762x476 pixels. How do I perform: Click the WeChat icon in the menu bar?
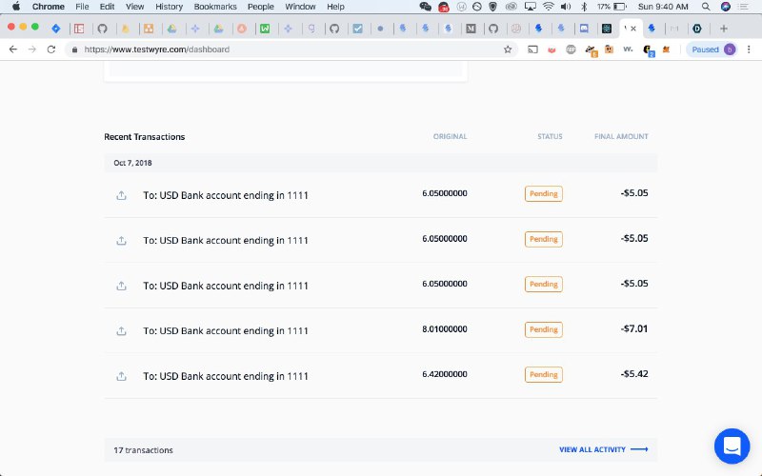pyautogui.click(x=425, y=7)
